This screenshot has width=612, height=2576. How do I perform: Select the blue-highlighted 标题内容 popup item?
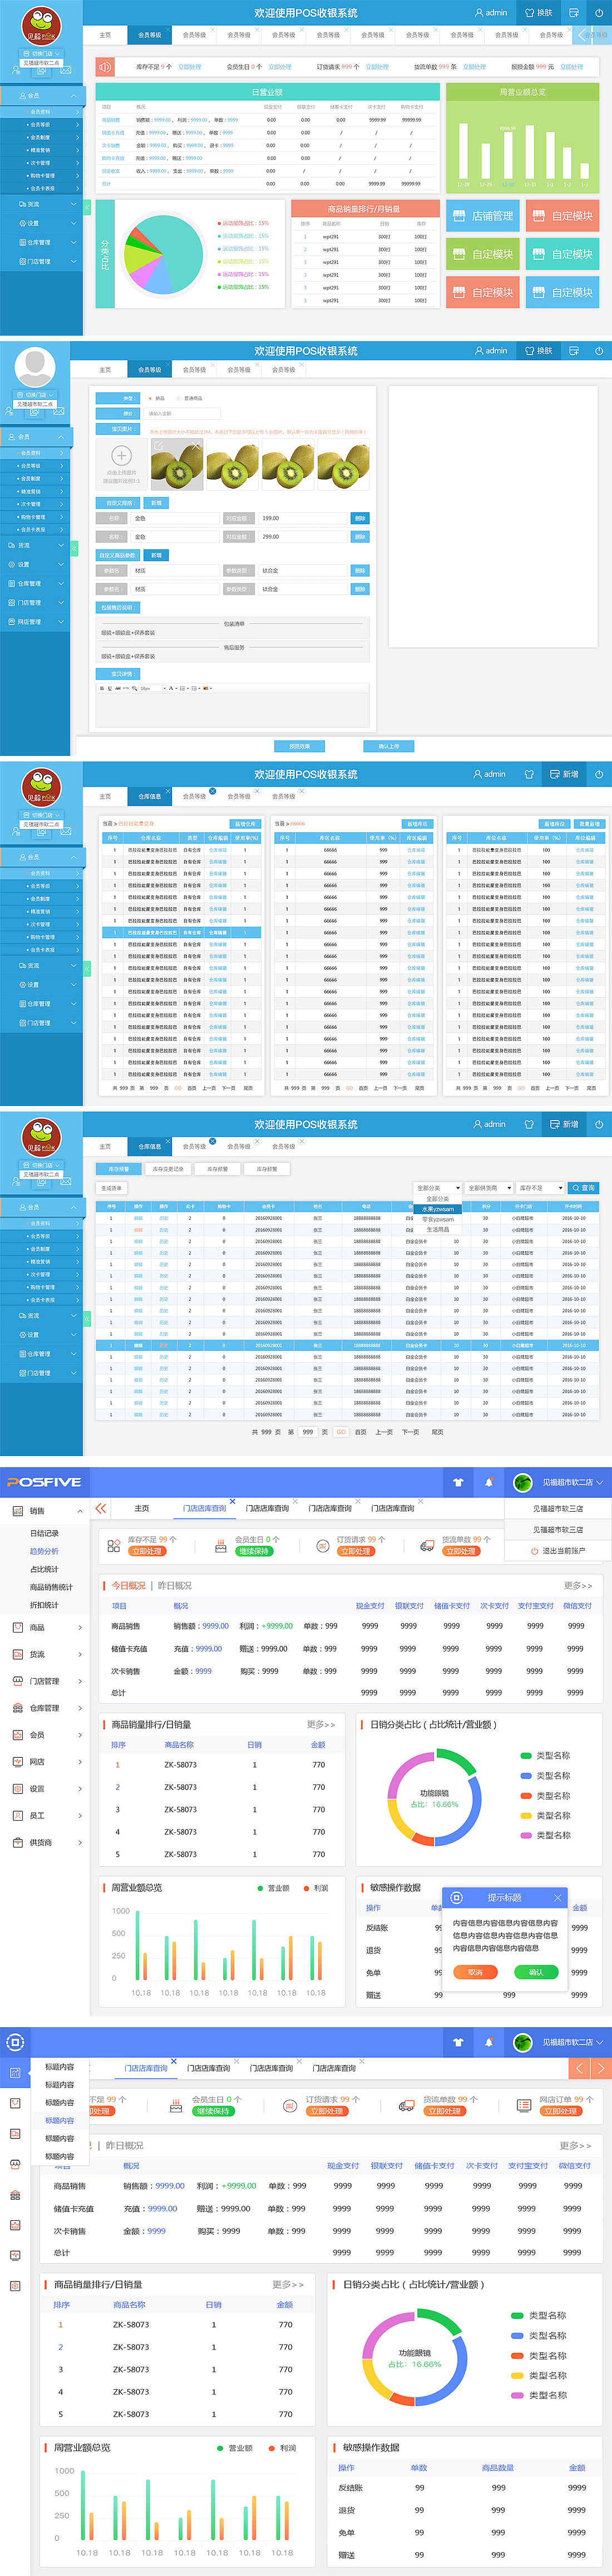click(59, 2120)
